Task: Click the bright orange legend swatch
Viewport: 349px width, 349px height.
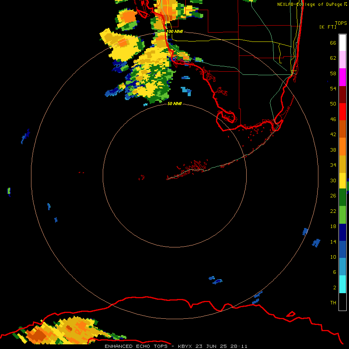Action: tap(342, 147)
